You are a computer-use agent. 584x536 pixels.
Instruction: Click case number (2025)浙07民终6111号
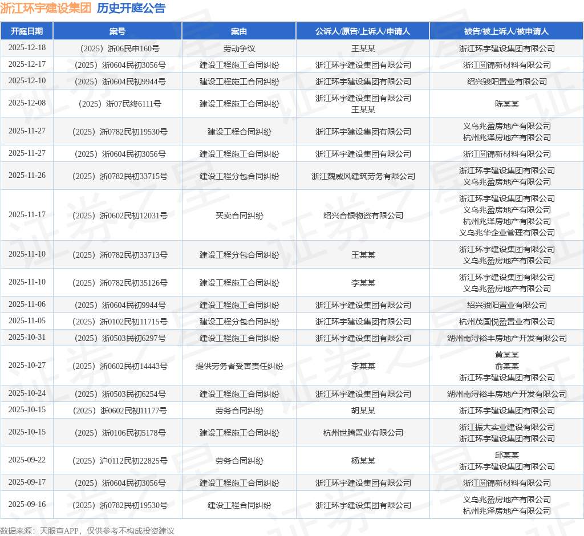click(x=117, y=104)
